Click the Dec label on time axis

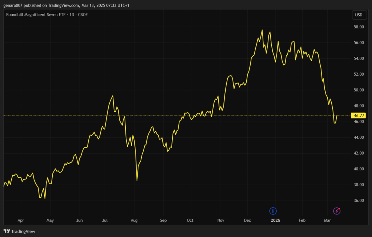coord(247,221)
